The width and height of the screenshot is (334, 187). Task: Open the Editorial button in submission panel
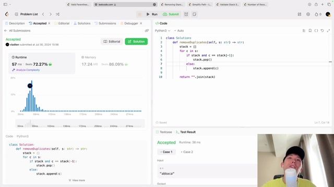click(112, 42)
